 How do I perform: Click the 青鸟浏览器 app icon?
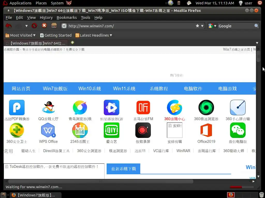click(80, 108)
